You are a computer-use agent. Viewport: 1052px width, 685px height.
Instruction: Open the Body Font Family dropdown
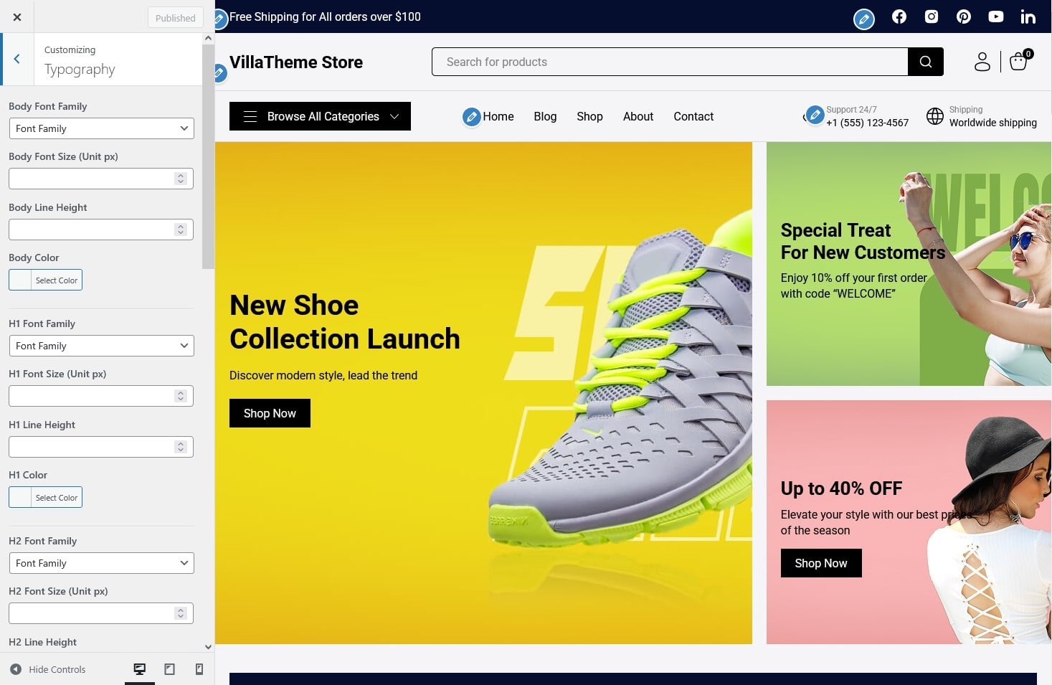click(x=101, y=128)
